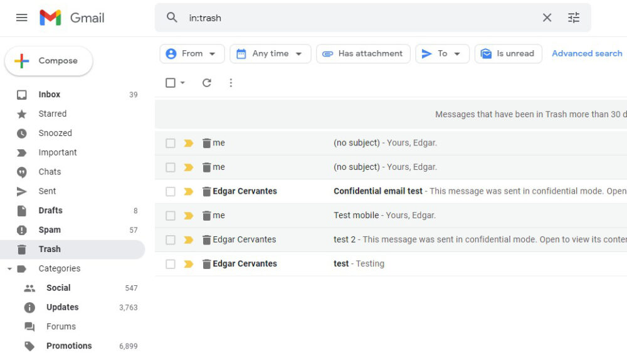
Task: Open the main menu hamburger icon
Action: click(x=22, y=18)
